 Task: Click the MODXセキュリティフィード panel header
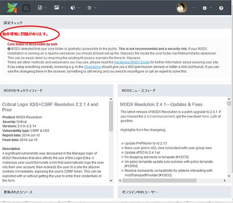(56, 91)
